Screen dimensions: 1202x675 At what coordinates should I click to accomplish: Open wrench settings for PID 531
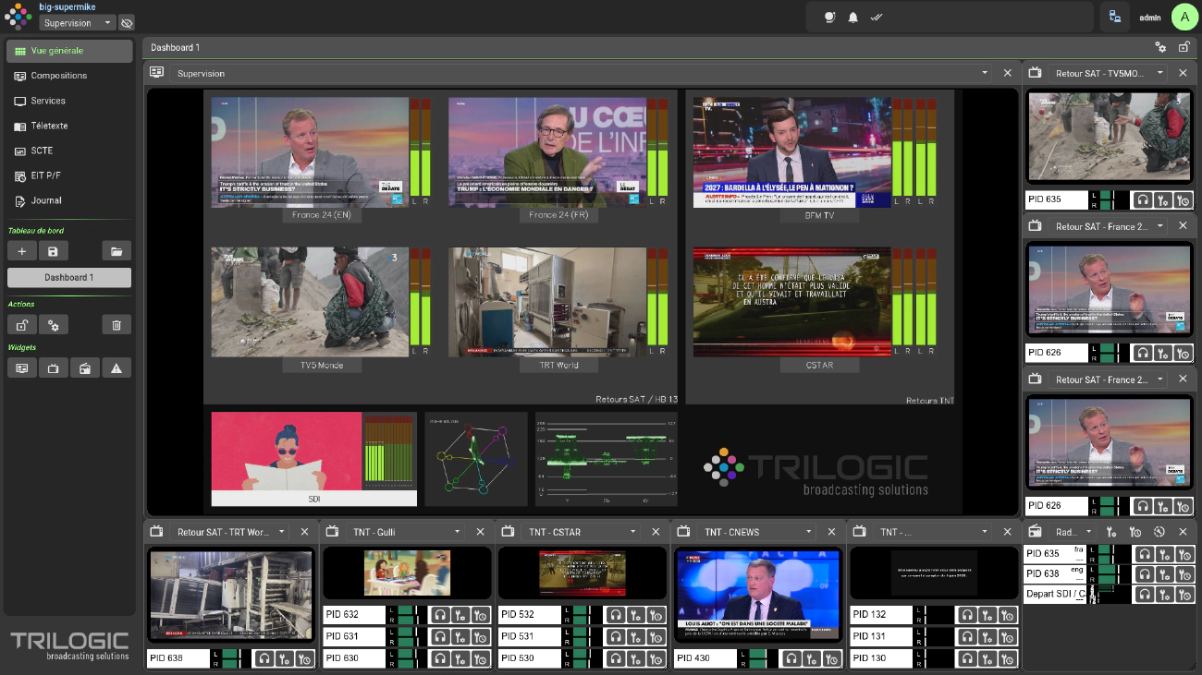click(636, 636)
